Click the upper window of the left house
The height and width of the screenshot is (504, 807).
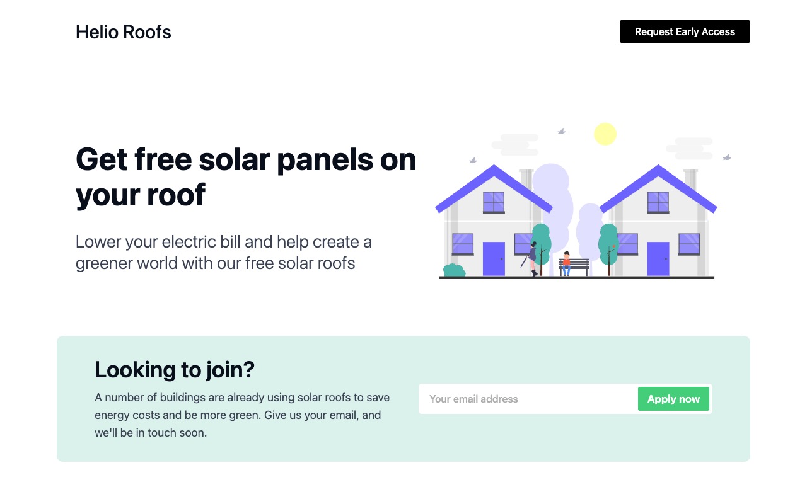[x=494, y=202]
